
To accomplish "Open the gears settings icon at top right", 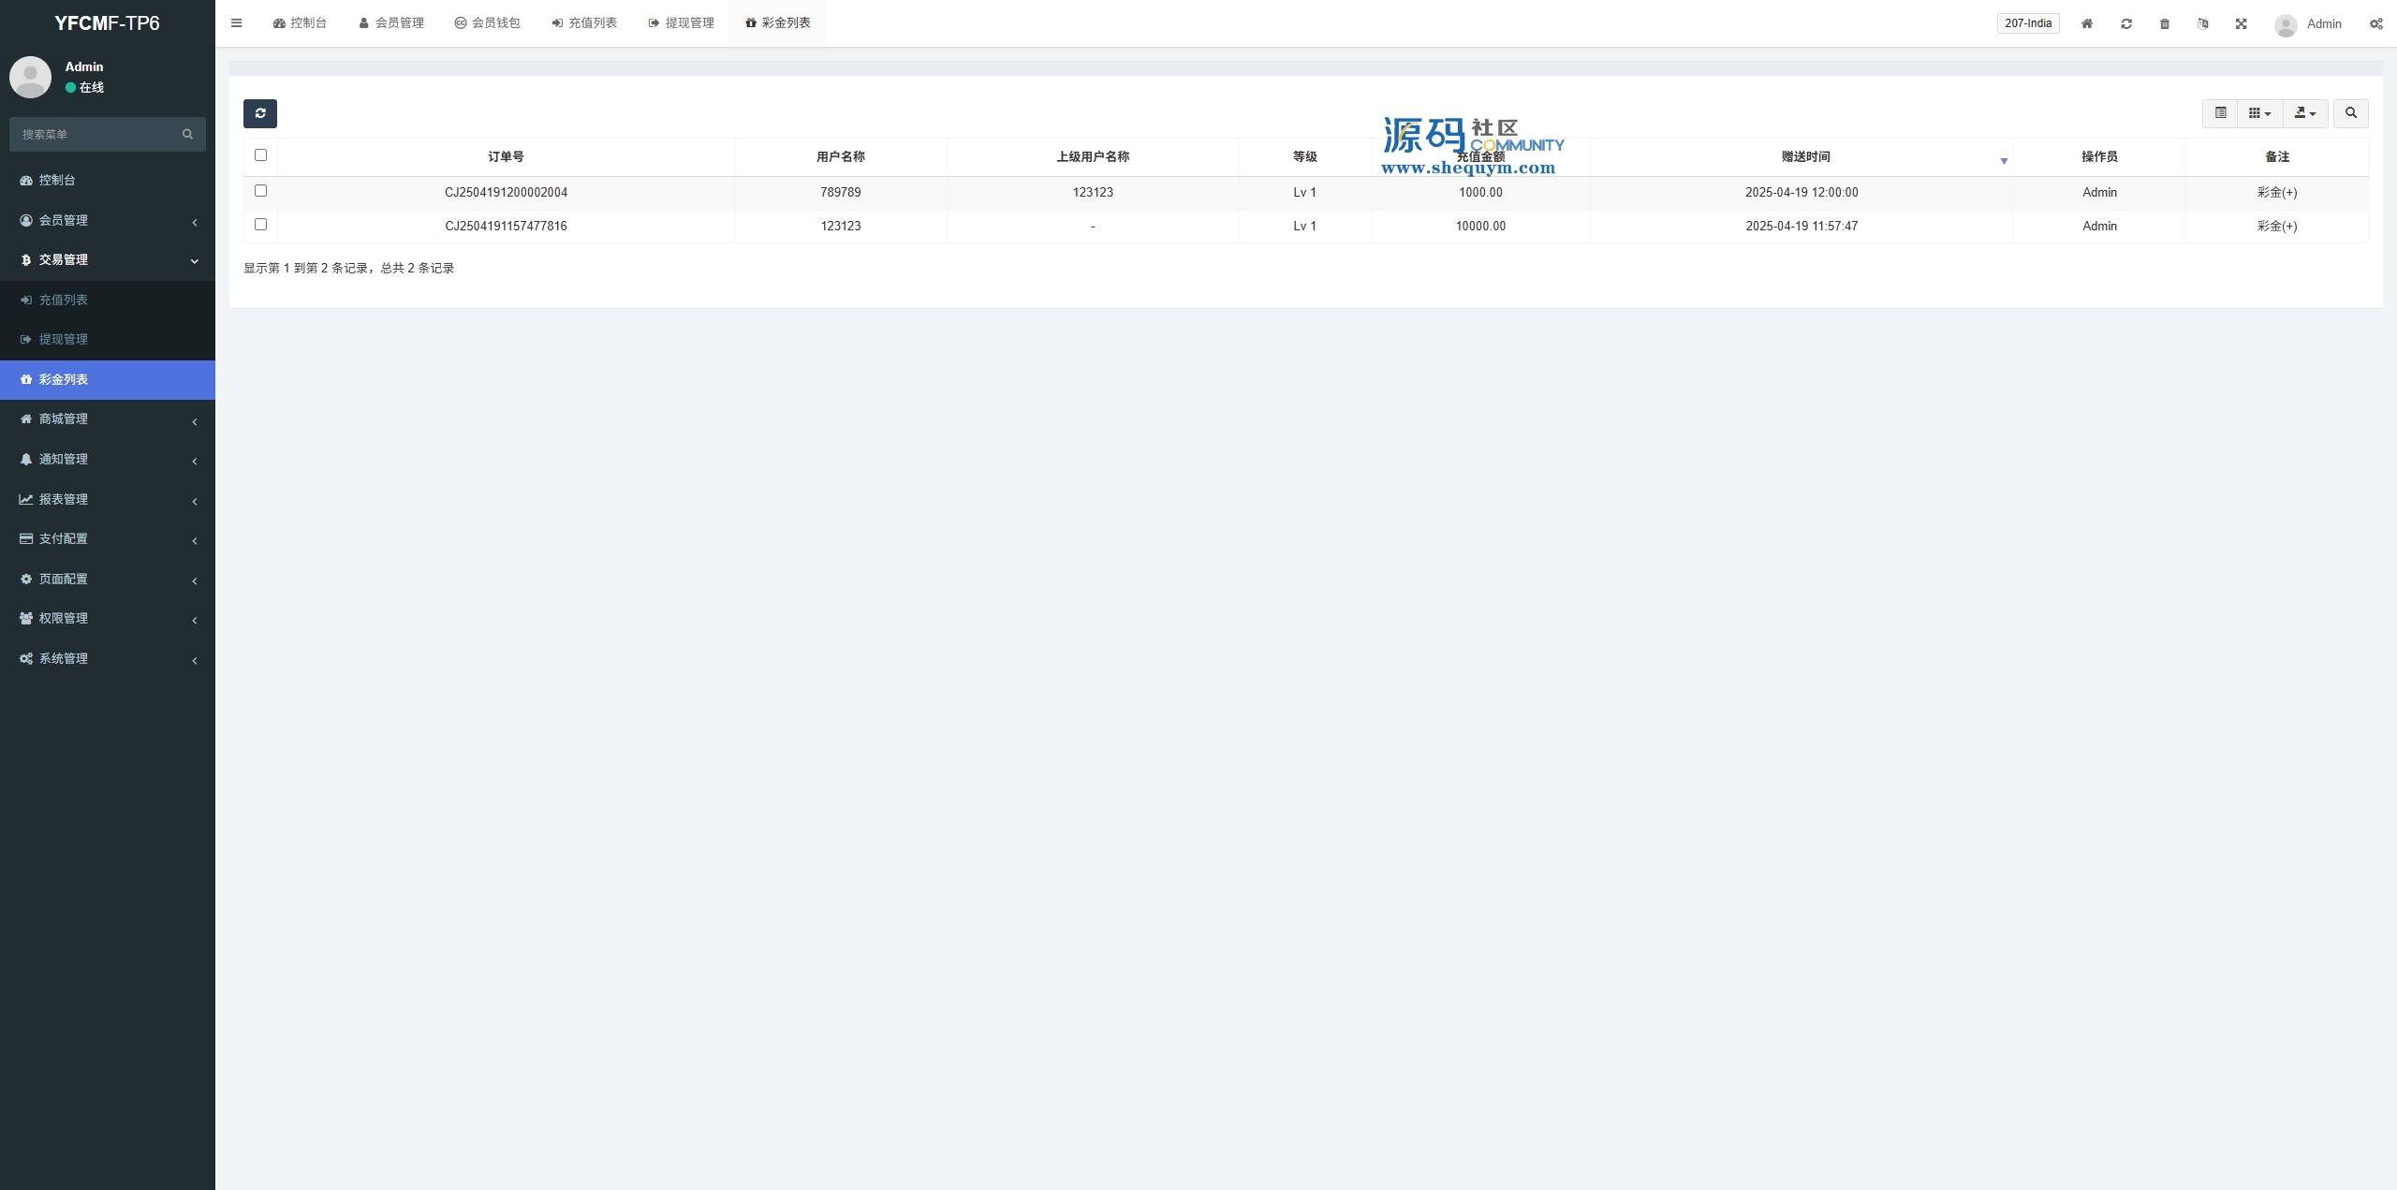I will (x=2375, y=23).
